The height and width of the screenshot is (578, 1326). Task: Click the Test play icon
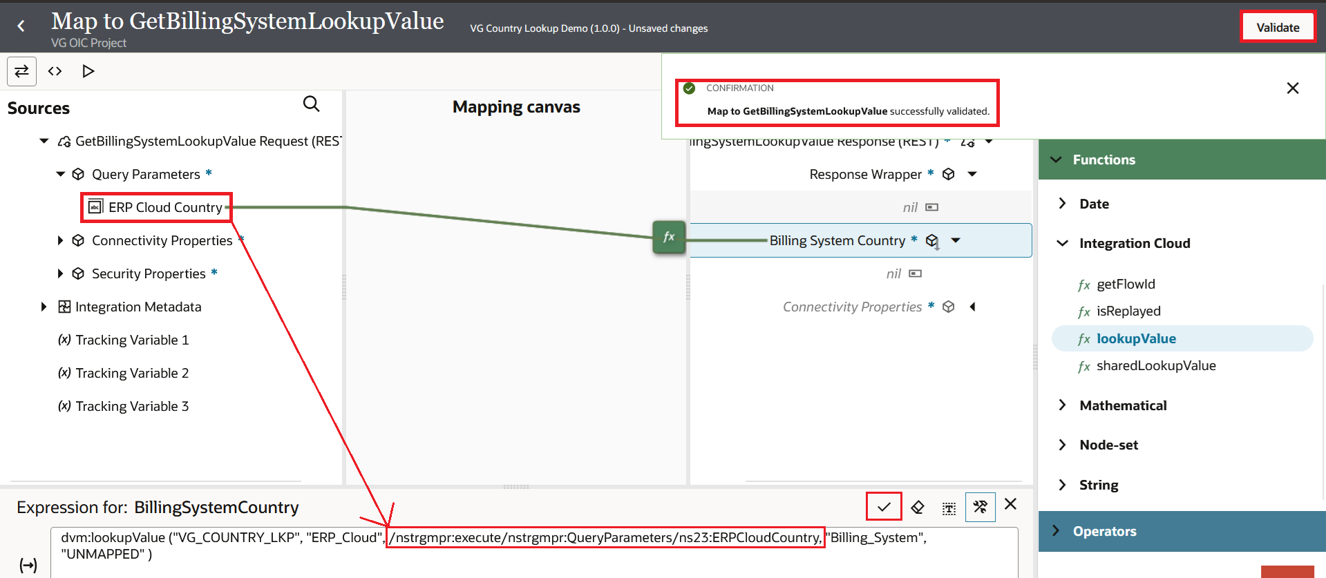click(x=88, y=71)
